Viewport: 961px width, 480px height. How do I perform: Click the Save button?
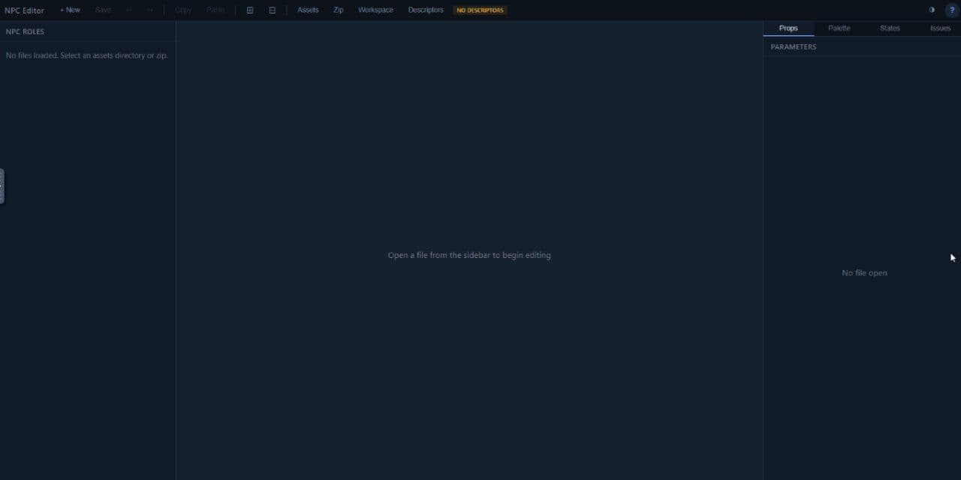click(x=103, y=10)
